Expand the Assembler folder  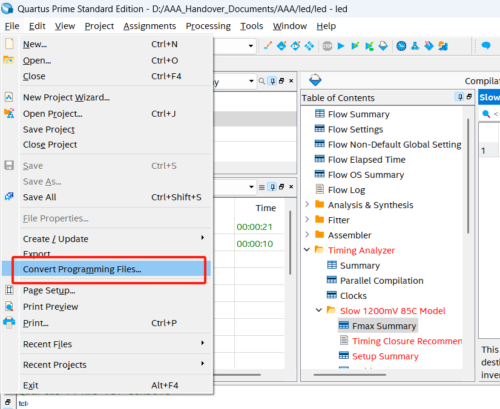click(307, 234)
